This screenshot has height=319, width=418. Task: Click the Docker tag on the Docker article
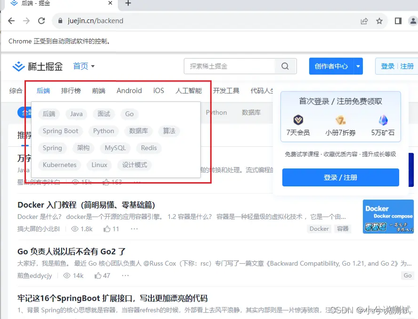319,229
